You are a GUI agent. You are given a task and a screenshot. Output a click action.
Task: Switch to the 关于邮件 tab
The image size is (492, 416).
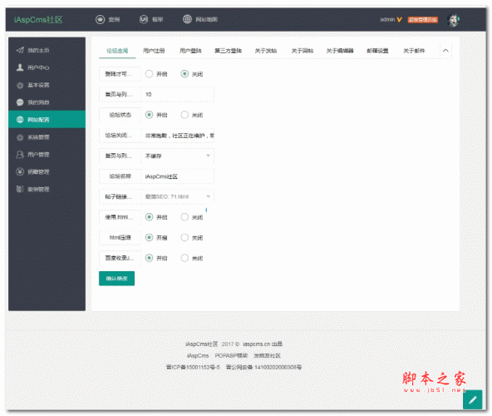[x=414, y=51]
